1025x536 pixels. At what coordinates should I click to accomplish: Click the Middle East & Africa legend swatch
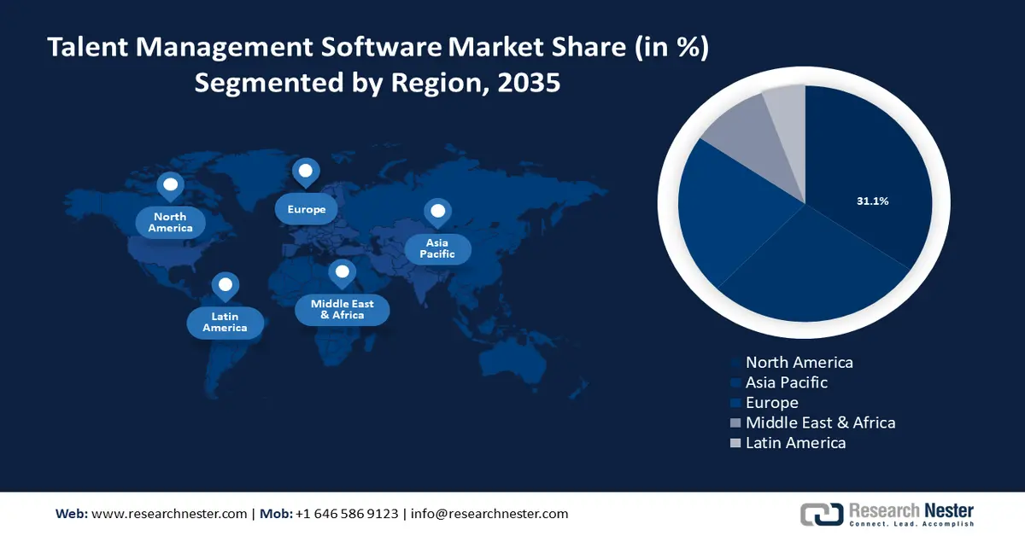point(735,423)
